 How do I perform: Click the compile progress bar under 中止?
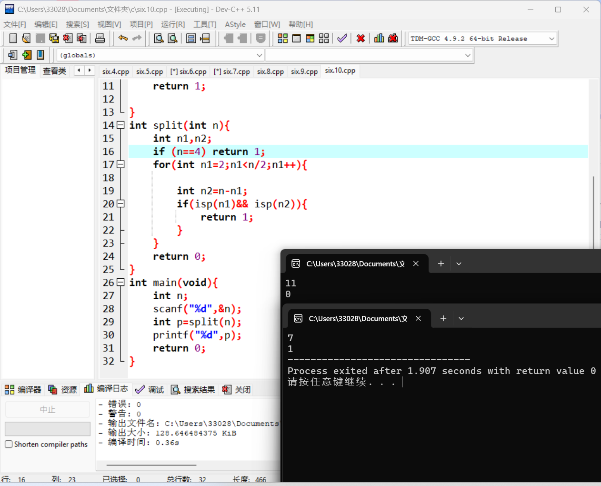click(x=48, y=429)
